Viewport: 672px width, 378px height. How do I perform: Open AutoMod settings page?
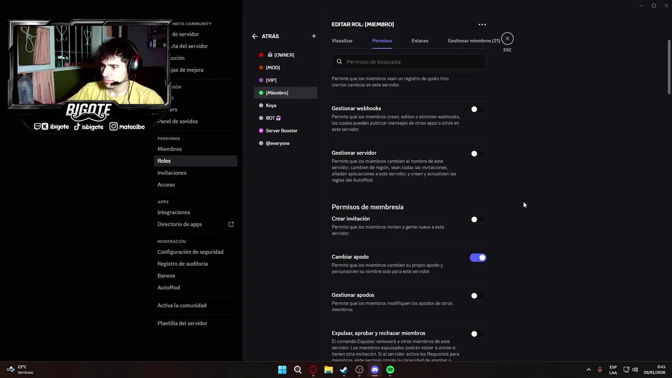(195, 288)
